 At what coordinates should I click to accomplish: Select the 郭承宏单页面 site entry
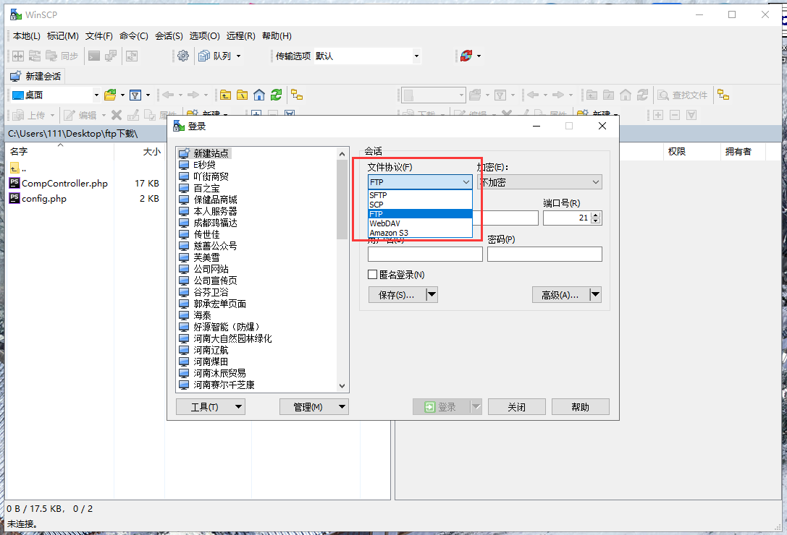(220, 304)
